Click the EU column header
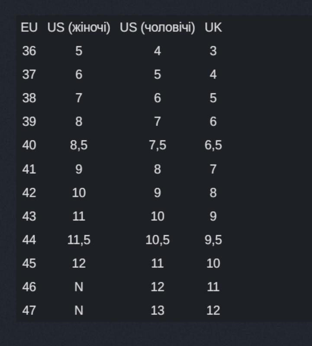This screenshot has height=346, width=312. (29, 28)
